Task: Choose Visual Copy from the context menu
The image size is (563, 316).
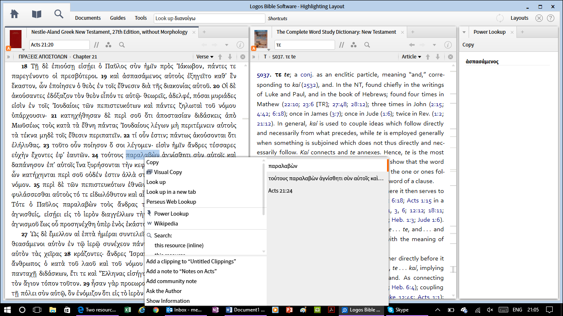Action: point(204,172)
